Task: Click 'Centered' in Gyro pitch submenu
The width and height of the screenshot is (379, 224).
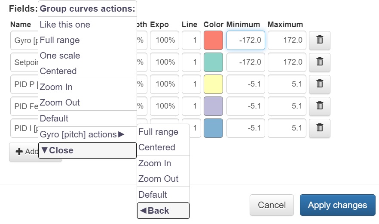Action: pyautogui.click(x=157, y=147)
